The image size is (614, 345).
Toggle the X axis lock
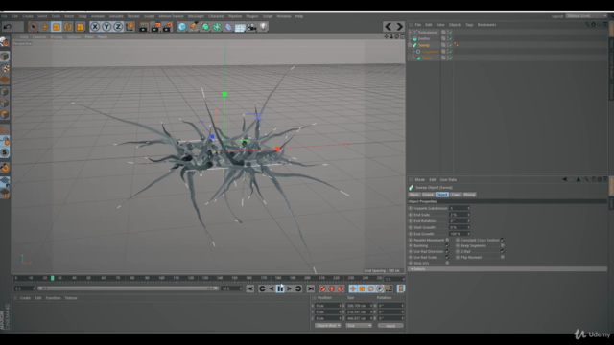(x=95, y=27)
